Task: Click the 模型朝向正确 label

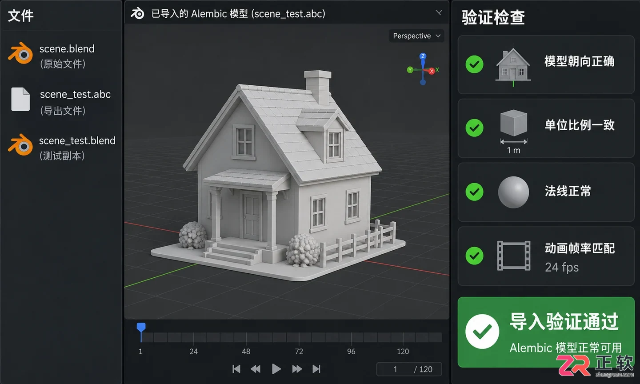Action: click(x=580, y=61)
